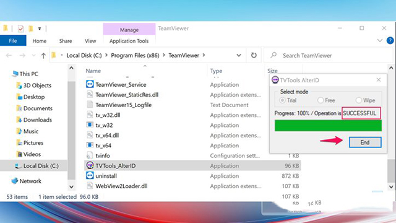Go back with the Back arrow

click(x=9, y=55)
